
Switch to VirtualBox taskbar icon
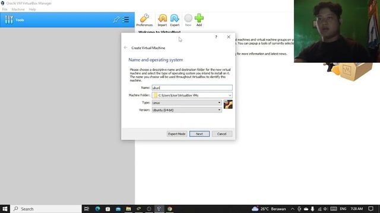159,209
